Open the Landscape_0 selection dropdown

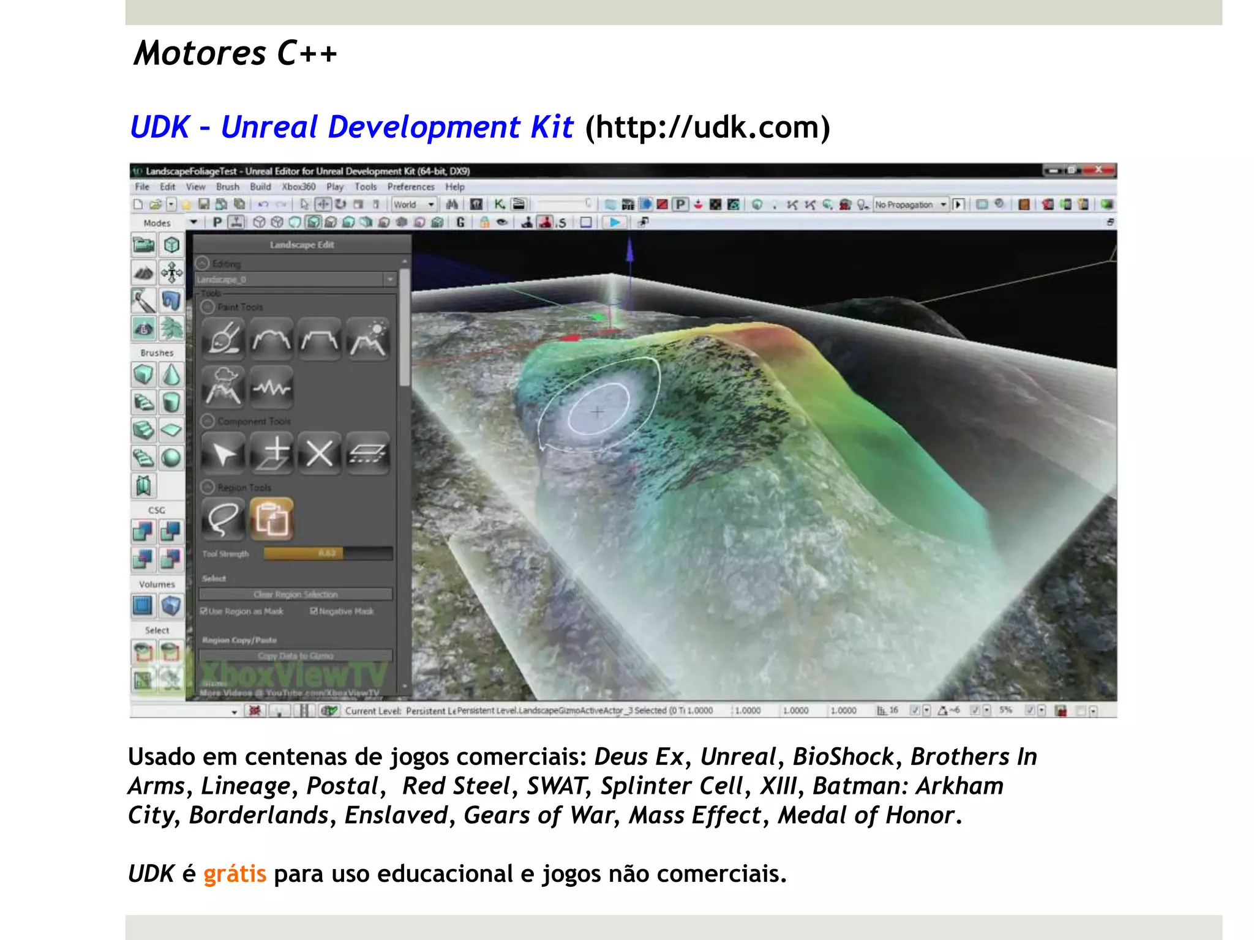pyautogui.click(x=296, y=280)
